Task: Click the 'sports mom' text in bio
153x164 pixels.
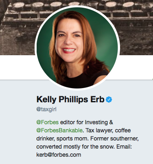Action: 72,139
